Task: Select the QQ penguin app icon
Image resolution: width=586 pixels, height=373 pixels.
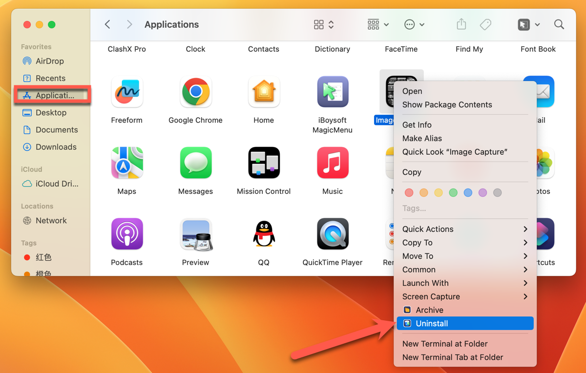Action: tap(264, 234)
